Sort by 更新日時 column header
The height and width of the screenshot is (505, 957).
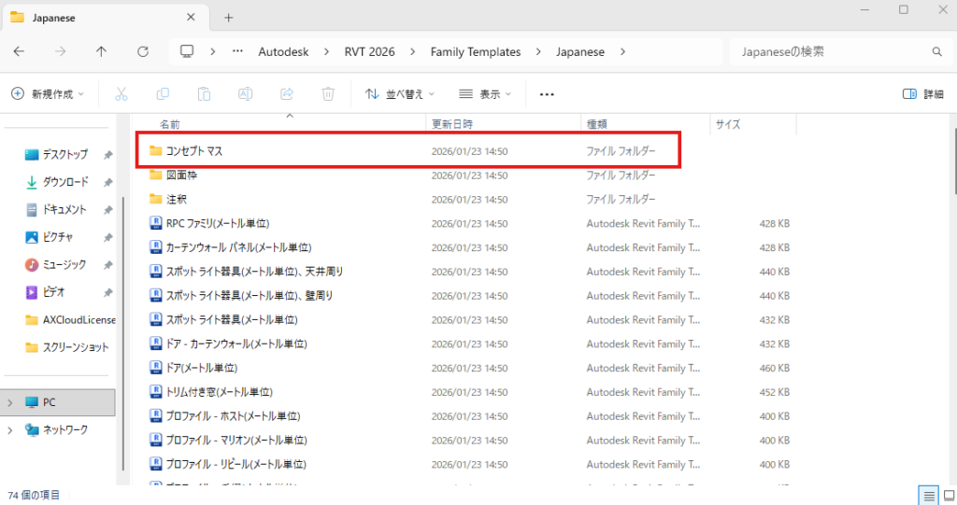click(x=450, y=124)
